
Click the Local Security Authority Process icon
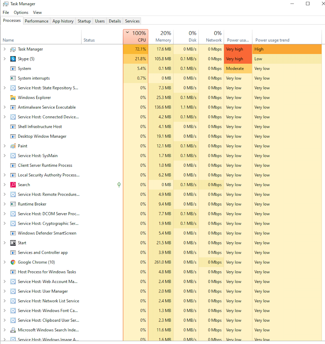(13, 175)
